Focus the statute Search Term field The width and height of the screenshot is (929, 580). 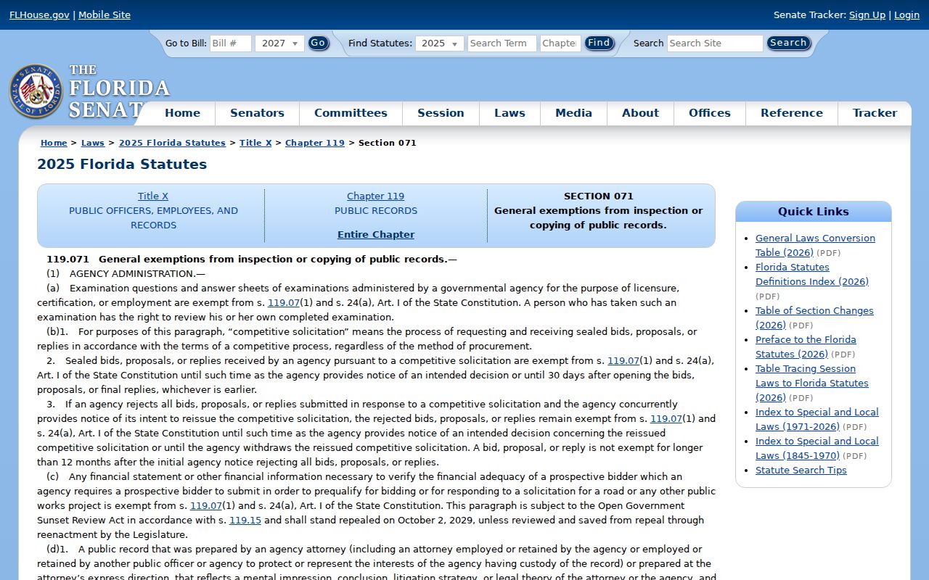point(502,43)
